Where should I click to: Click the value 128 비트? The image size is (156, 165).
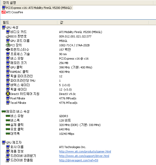point(65,120)
